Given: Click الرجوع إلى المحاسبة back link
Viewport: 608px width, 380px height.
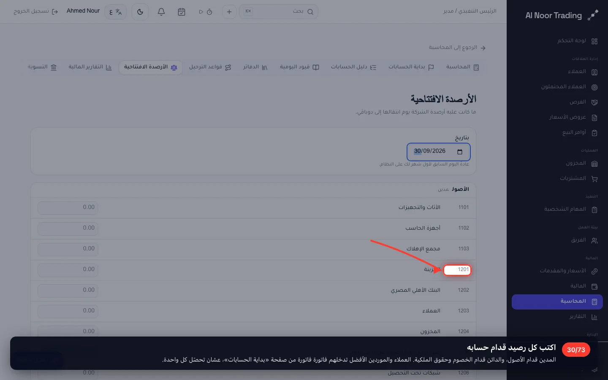Looking at the screenshot, I should [x=457, y=48].
